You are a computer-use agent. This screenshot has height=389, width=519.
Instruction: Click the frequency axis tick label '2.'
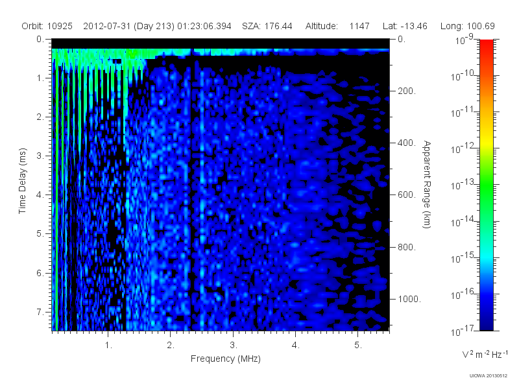pos(171,346)
